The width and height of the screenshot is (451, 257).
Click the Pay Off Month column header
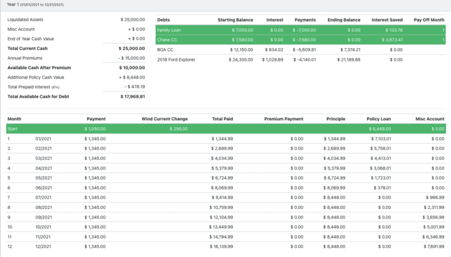click(429, 20)
